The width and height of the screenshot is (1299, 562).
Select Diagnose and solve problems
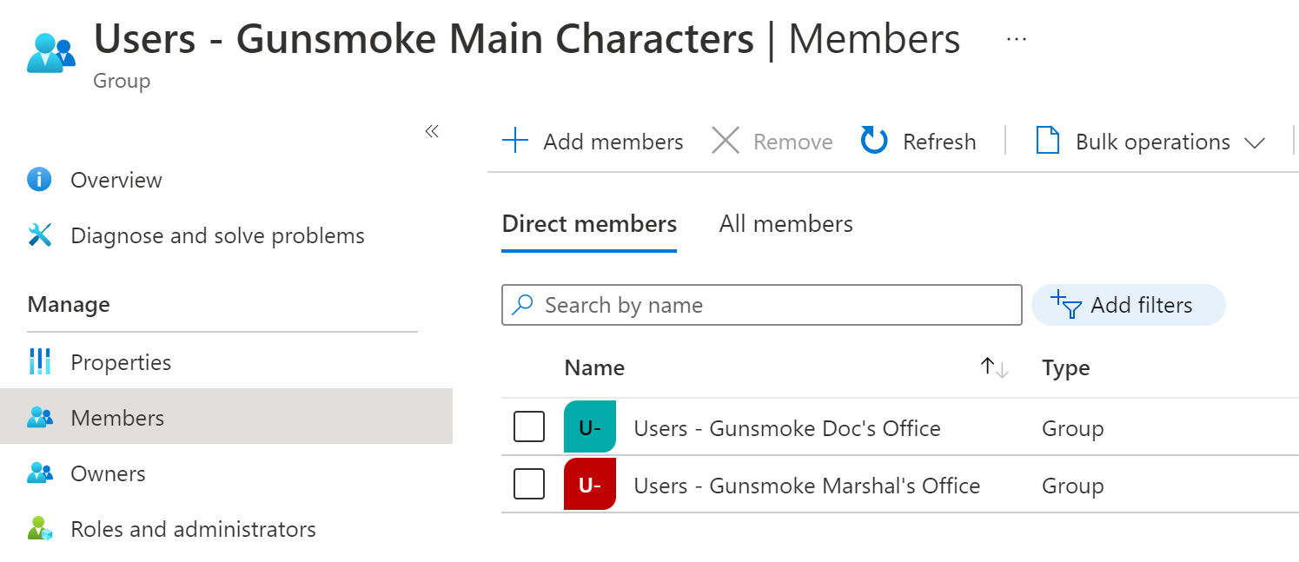point(217,235)
